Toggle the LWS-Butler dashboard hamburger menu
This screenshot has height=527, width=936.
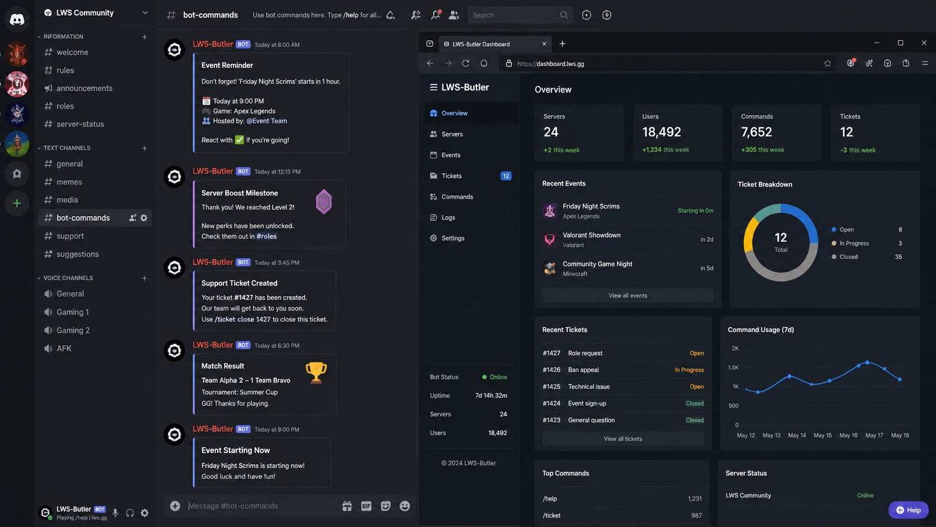(433, 87)
